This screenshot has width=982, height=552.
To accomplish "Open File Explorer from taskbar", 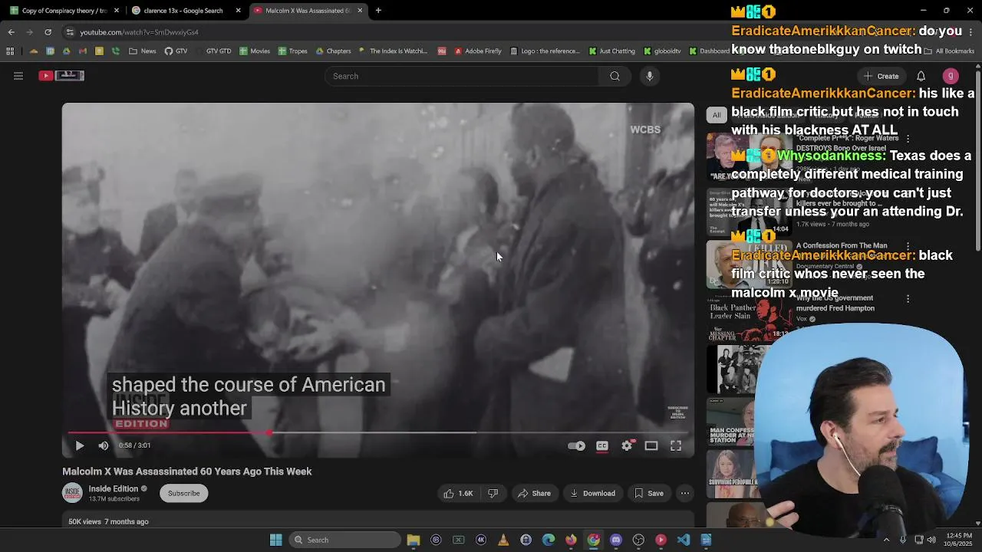I will click(x=414, y=540).
